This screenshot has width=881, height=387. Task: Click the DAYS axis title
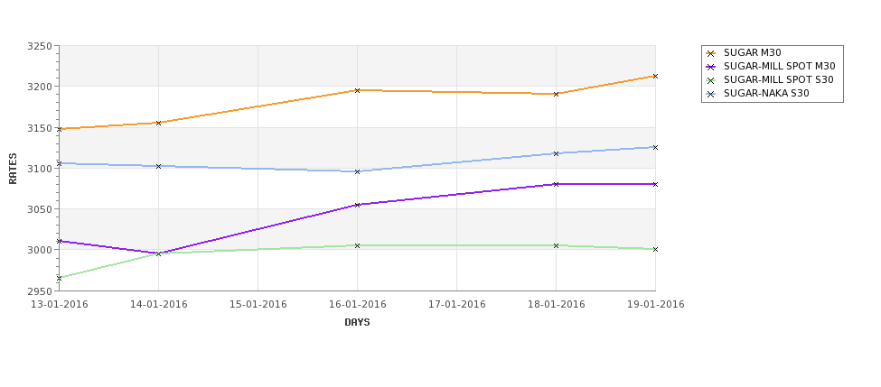(x=357, y=323)
